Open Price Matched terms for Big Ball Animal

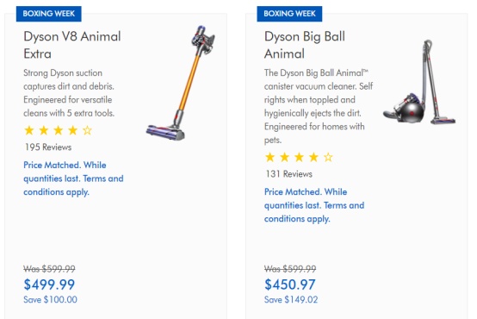point(314,205)
